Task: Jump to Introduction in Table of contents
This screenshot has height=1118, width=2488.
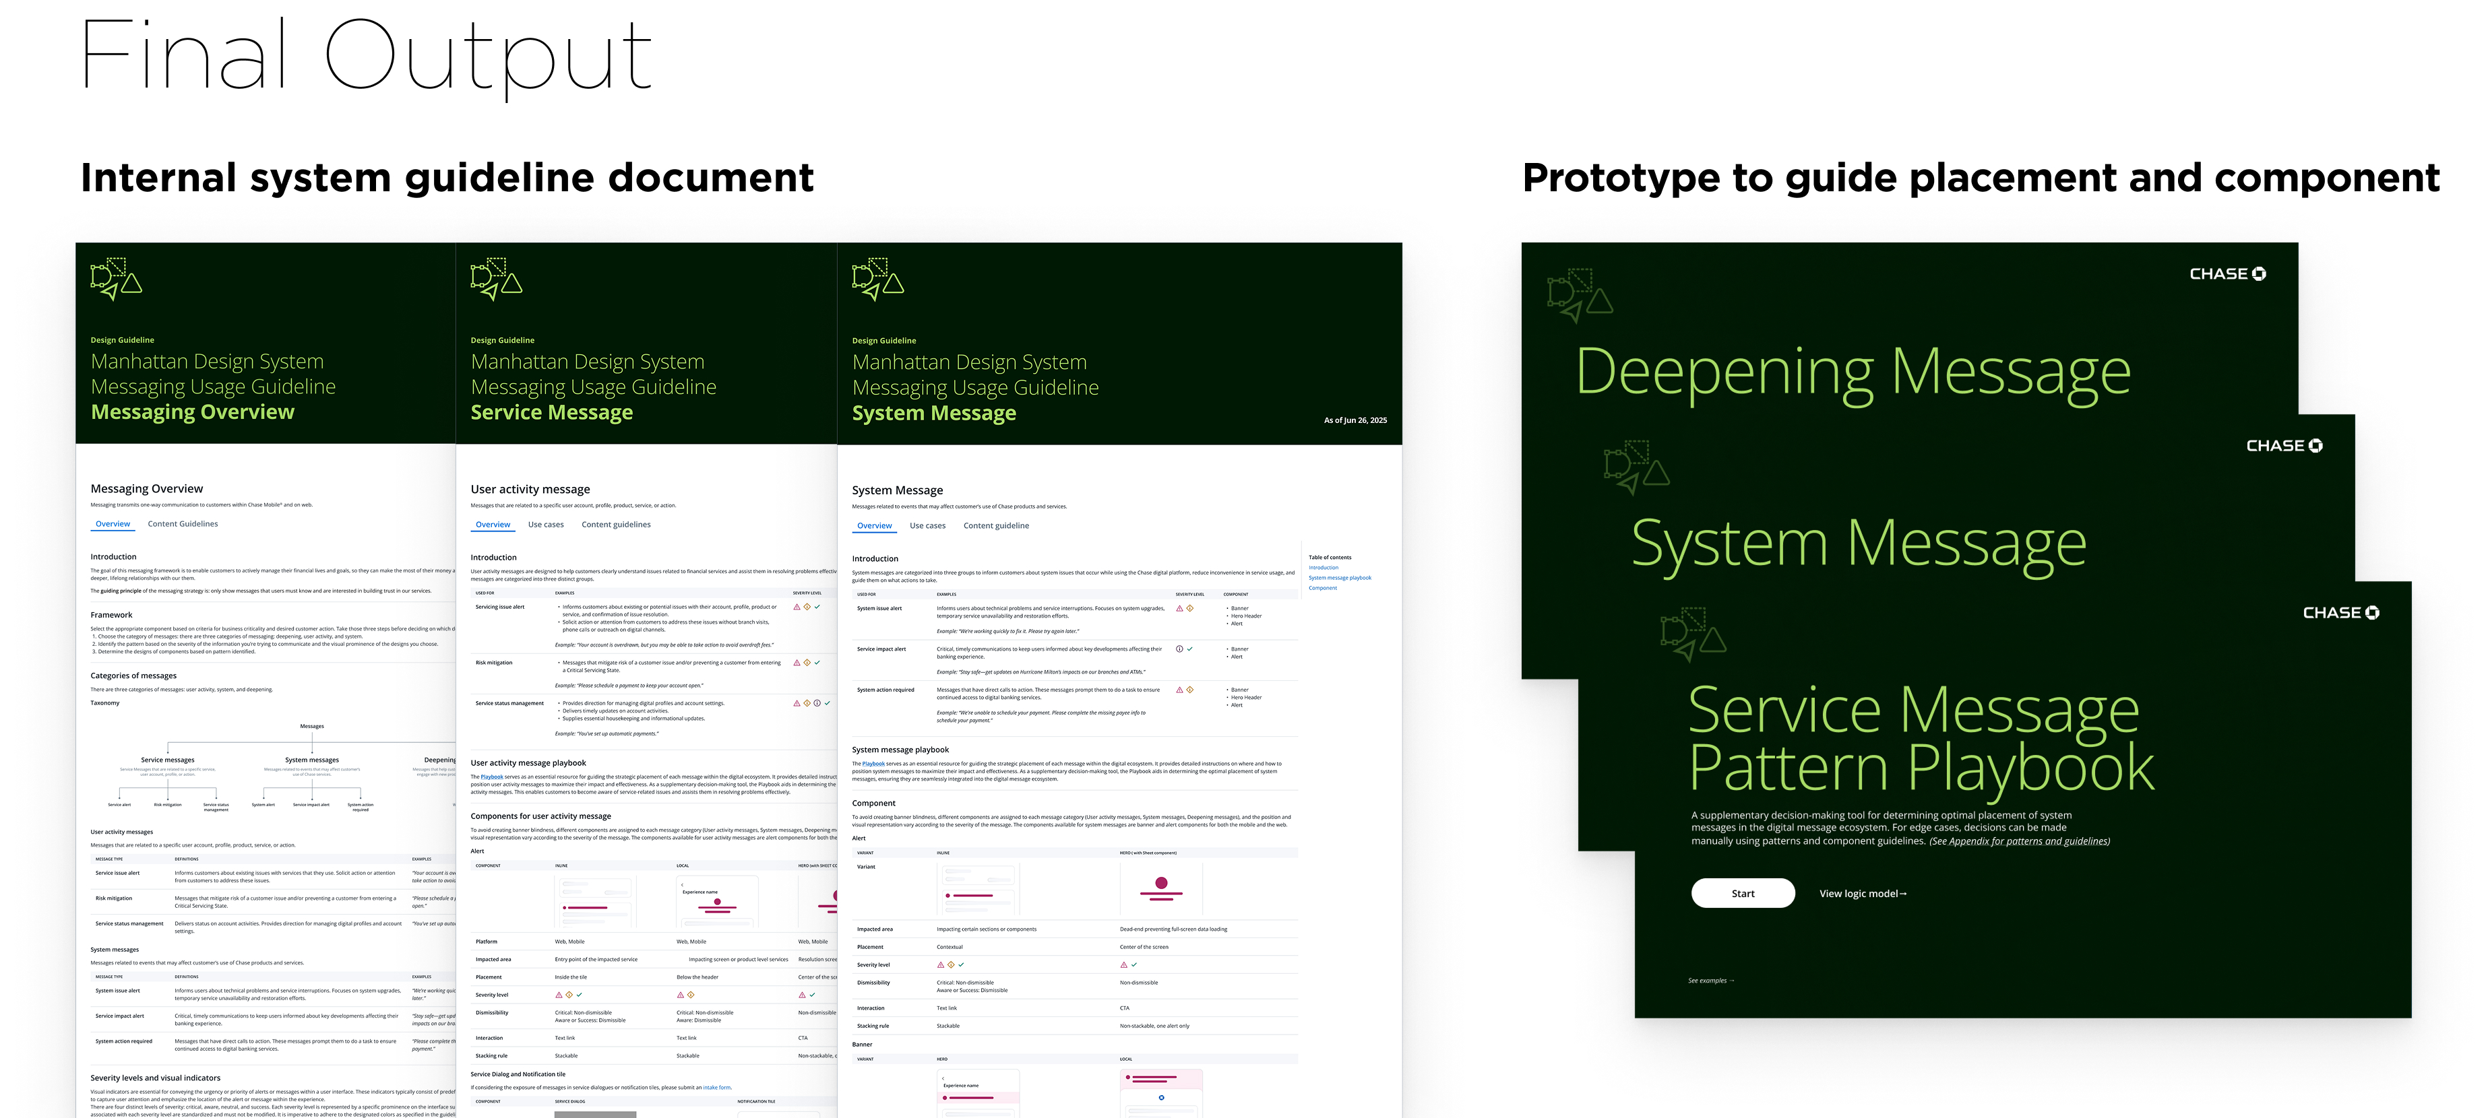Action: pos(1324,568)
